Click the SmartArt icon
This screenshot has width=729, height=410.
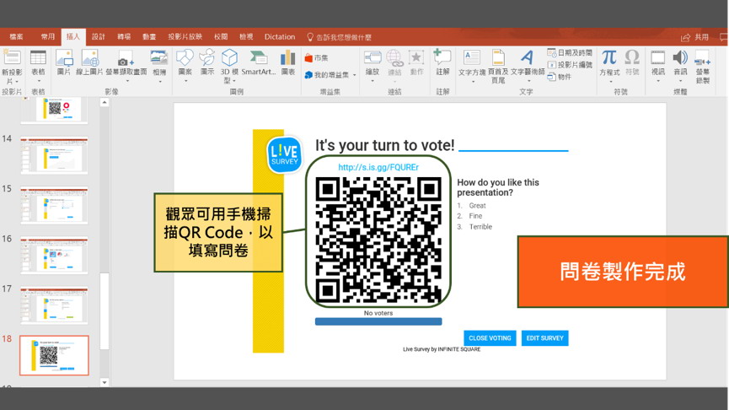tap(259, 57)
